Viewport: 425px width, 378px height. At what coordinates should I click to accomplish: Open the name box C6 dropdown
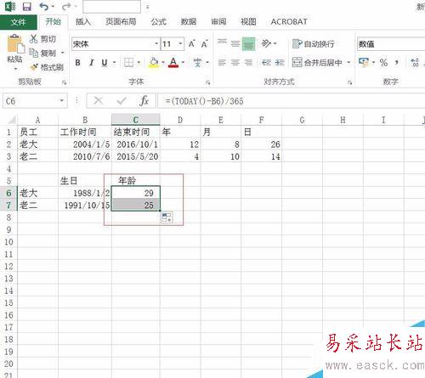tap(61, 101)
